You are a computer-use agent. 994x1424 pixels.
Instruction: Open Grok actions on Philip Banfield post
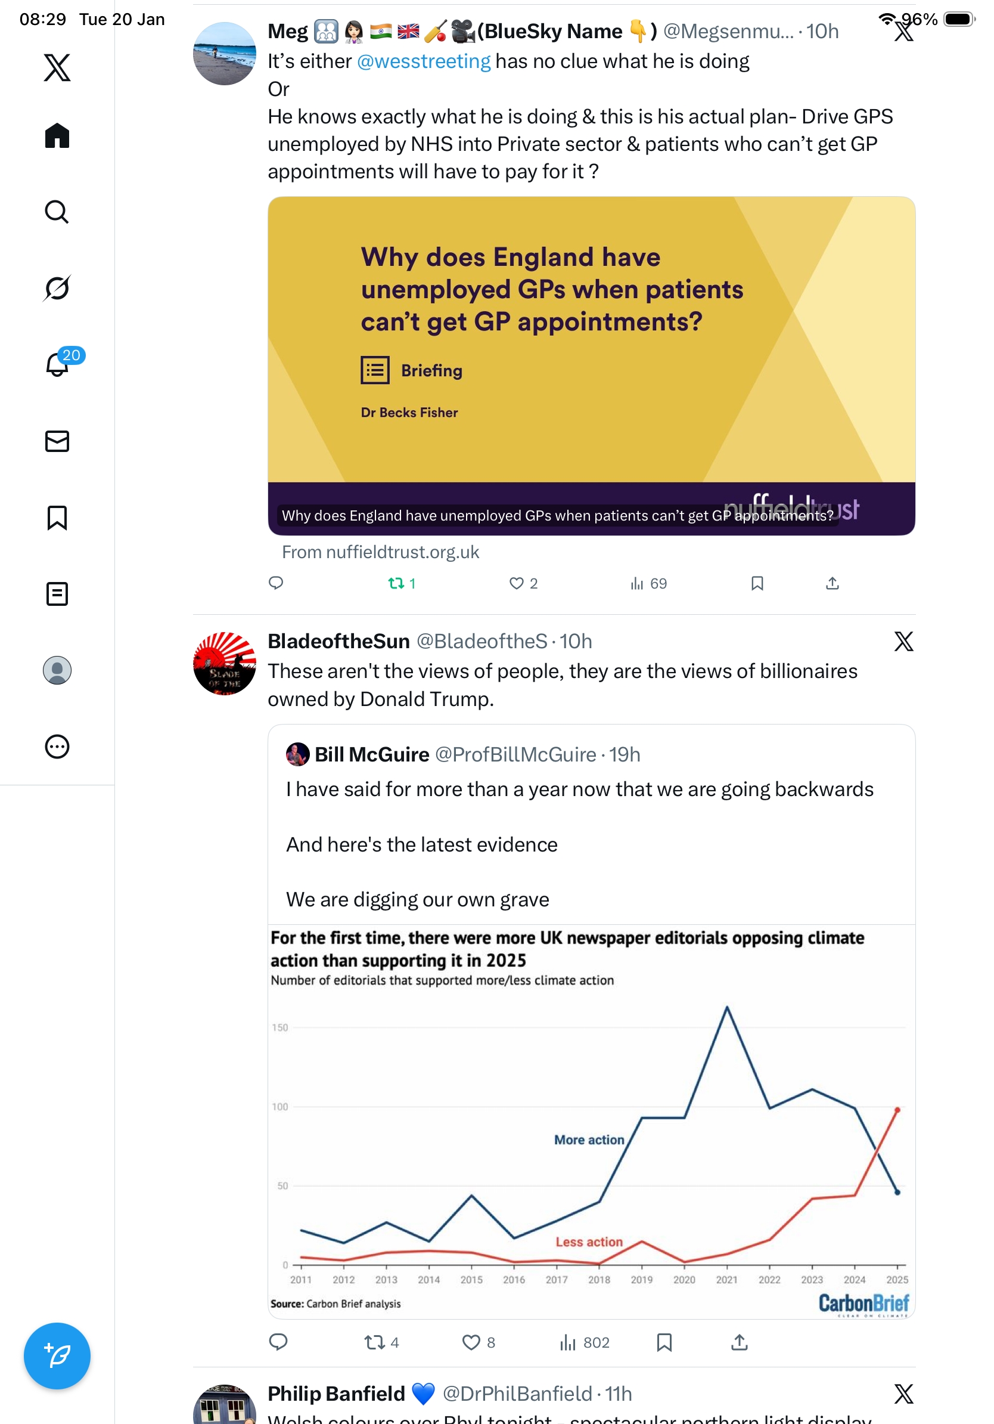point(903,1394)
